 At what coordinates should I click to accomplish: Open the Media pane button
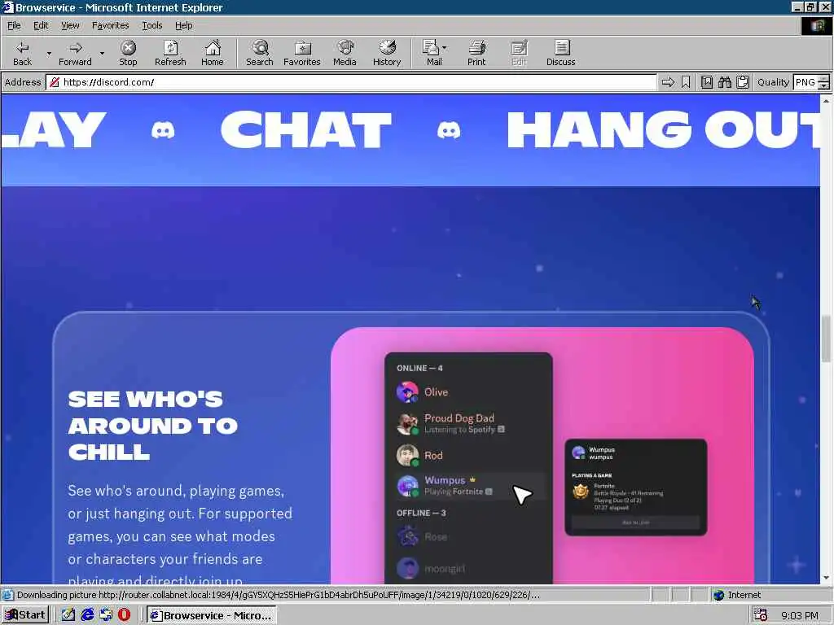pyautogui.click(x=345, y=53)
